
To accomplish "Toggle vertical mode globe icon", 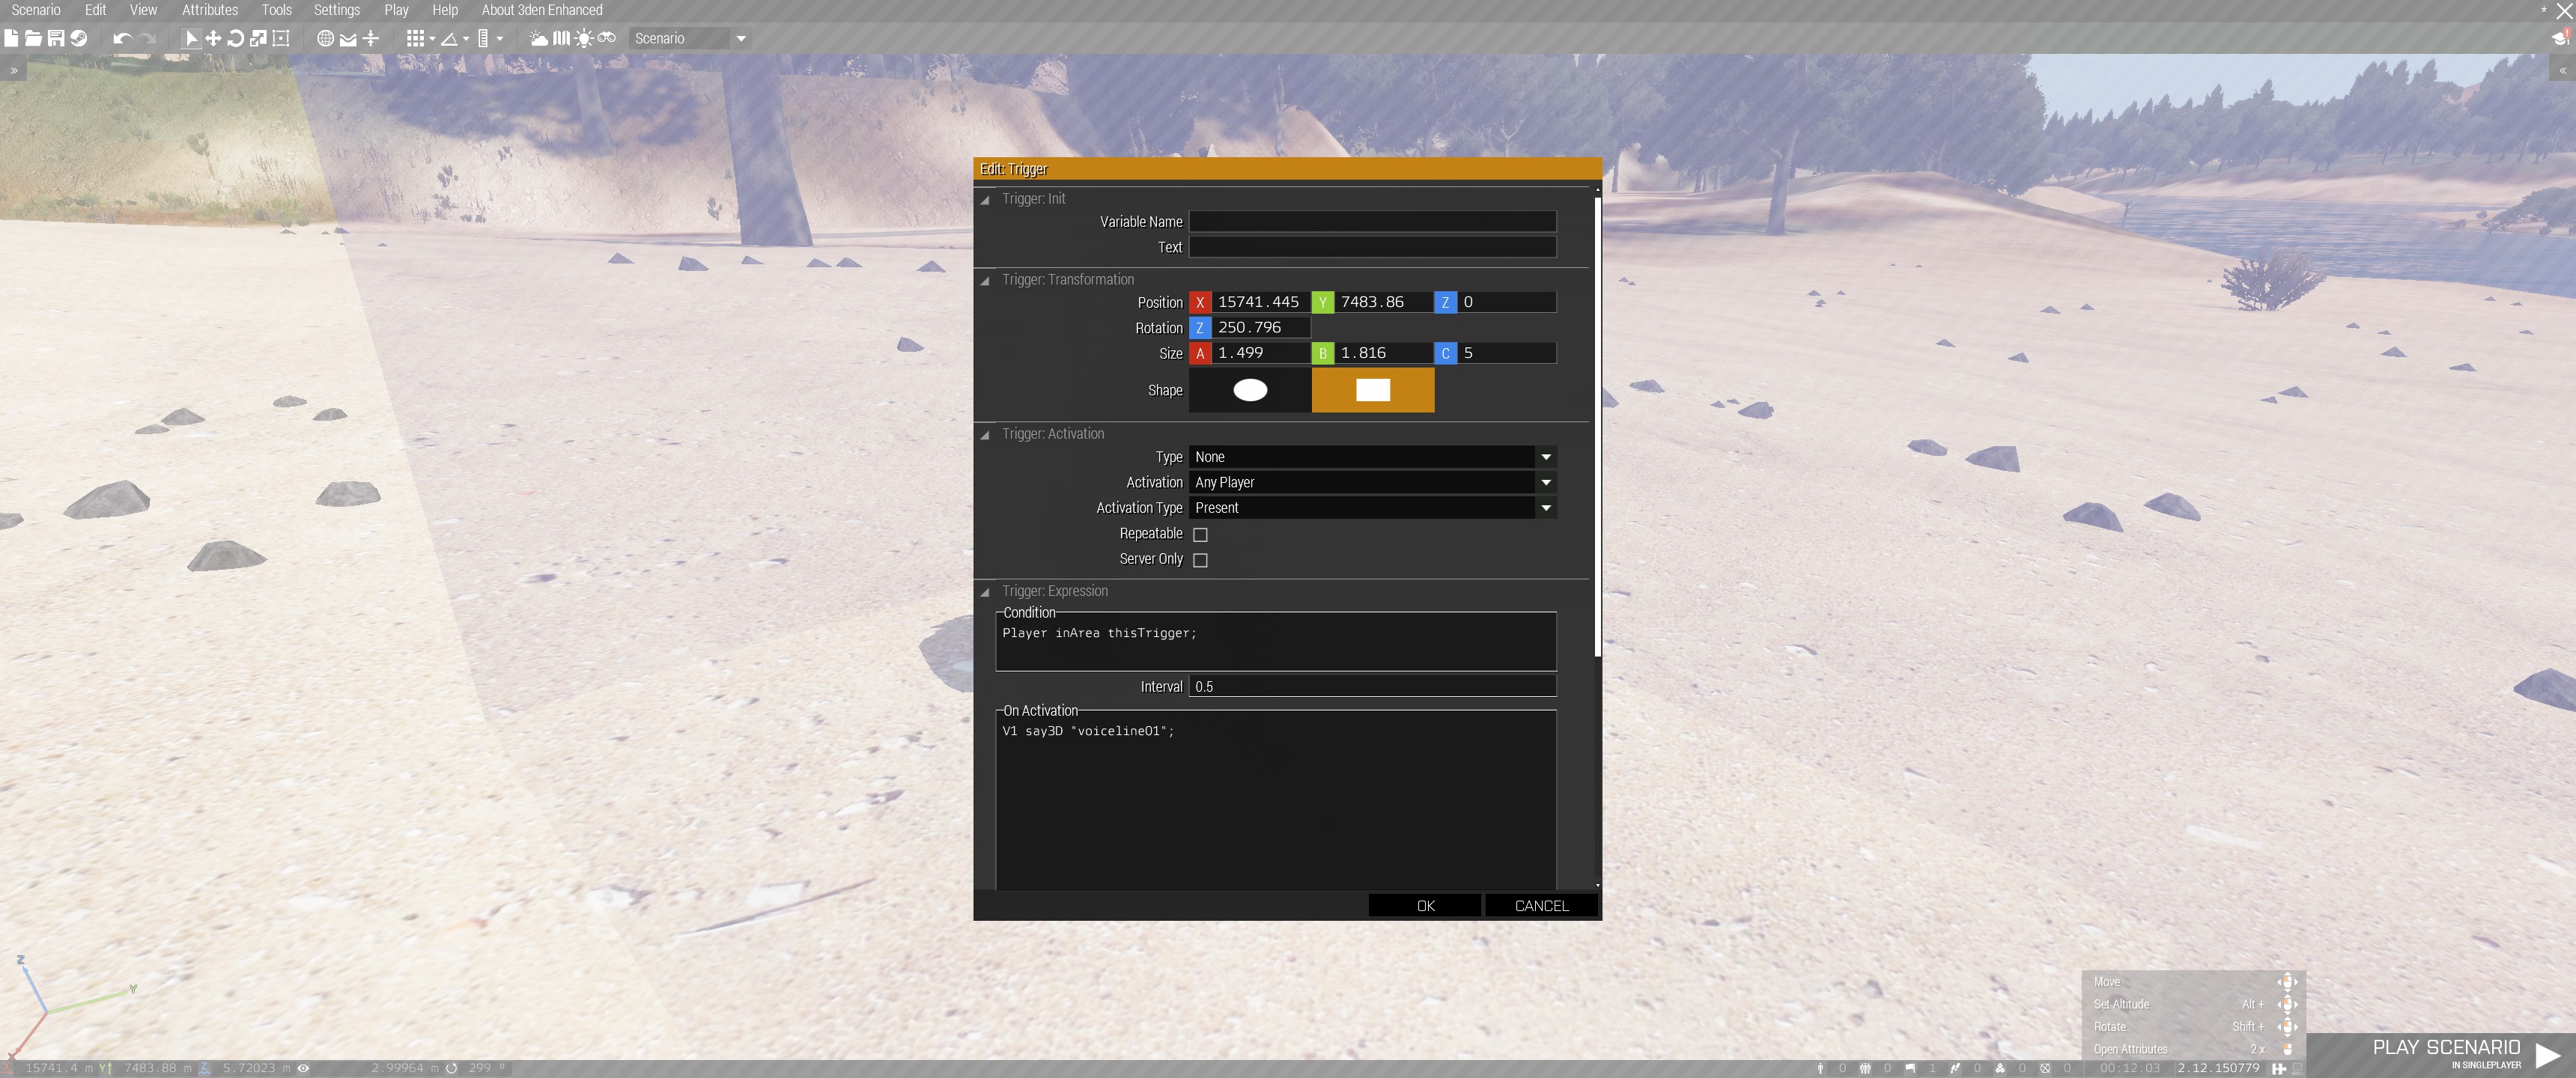I will pyautogui.click(x=325, y=38).
